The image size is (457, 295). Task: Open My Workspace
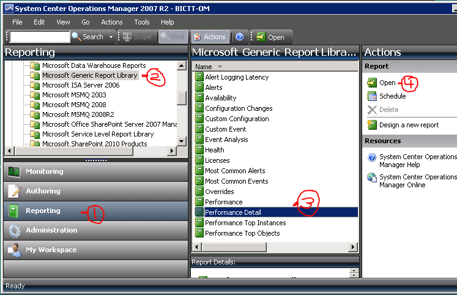(x=95, y=250)
